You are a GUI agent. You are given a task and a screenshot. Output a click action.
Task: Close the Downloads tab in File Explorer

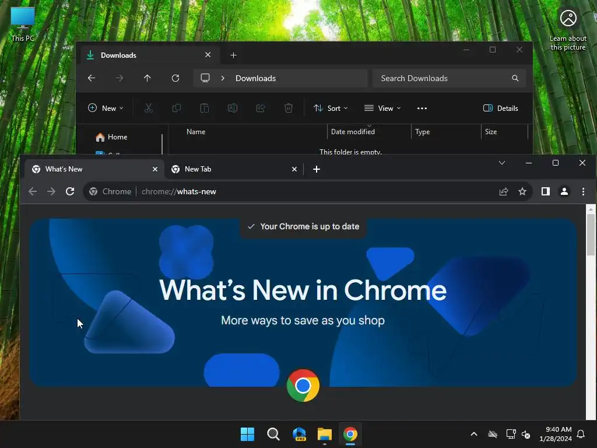click(x=208, y=55)
